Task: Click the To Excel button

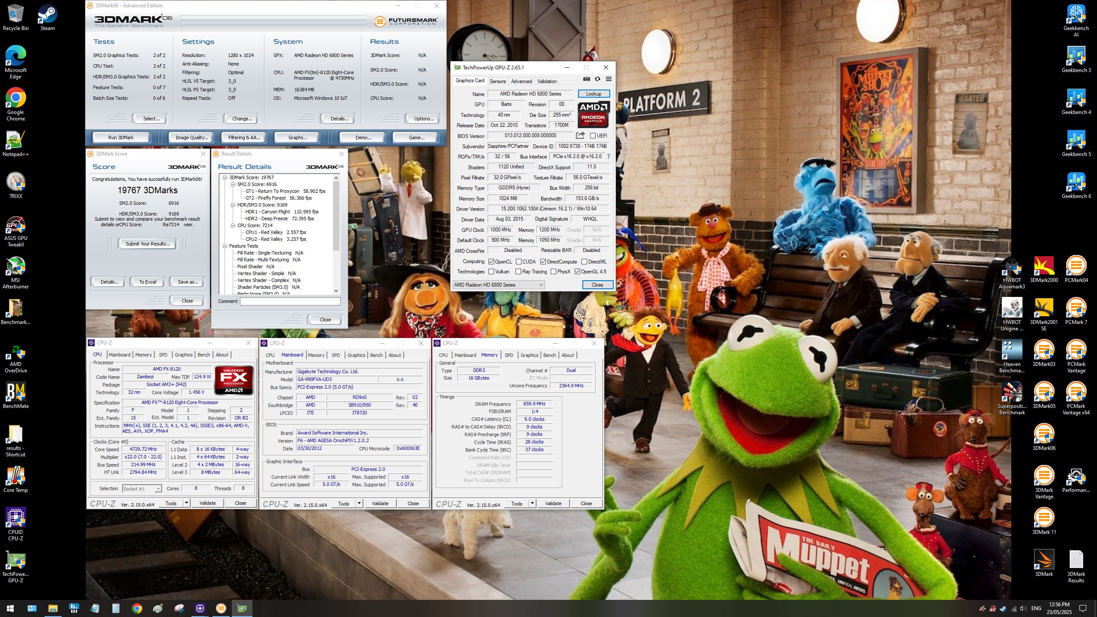Action: pyautogui.click(x=148, y=282)
